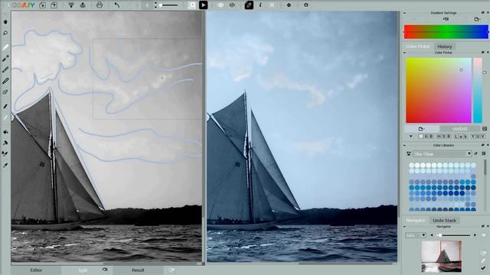This screenshot has width=490, height=275.
Task: Open the Undo Stack tab
Action: 444,221
